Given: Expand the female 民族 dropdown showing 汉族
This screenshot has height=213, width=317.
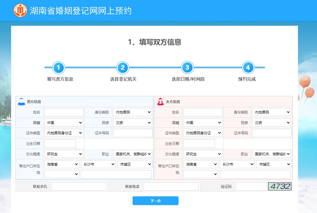Looking at the screenshot, I should point(271,123).
